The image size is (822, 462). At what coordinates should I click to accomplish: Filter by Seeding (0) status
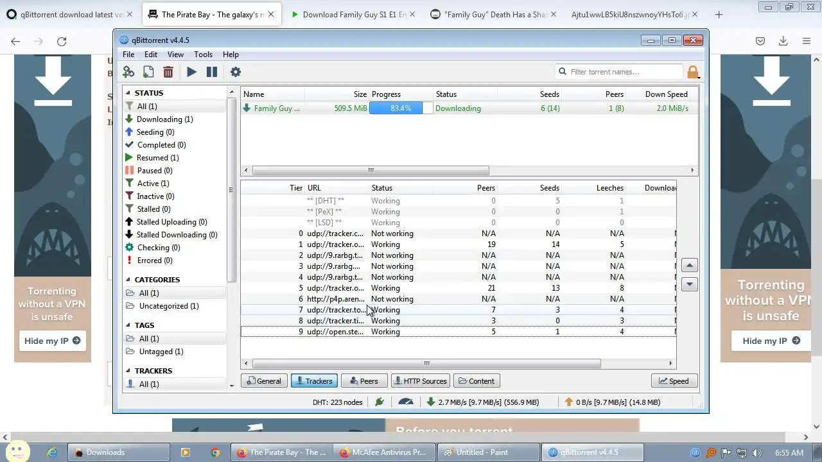[x=155, y=132]
